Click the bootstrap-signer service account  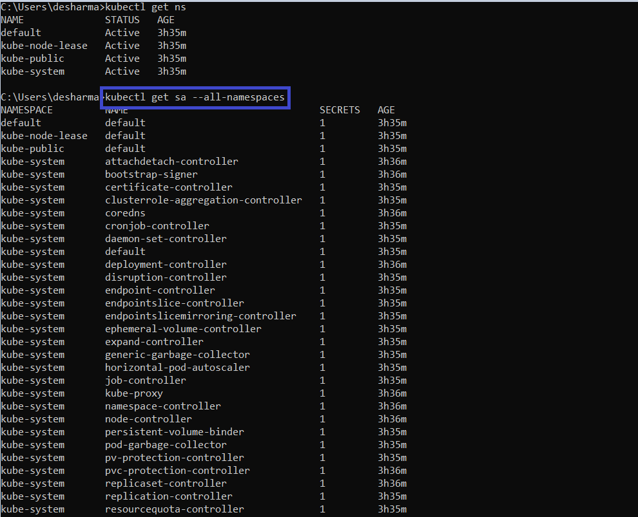pyautogui.click(x=151, y=174)
